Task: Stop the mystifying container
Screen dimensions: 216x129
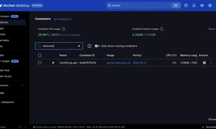Action: point(204,63)
